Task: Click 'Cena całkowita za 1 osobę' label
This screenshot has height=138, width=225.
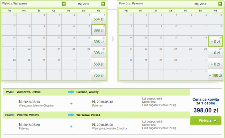Action: point(206,101)
